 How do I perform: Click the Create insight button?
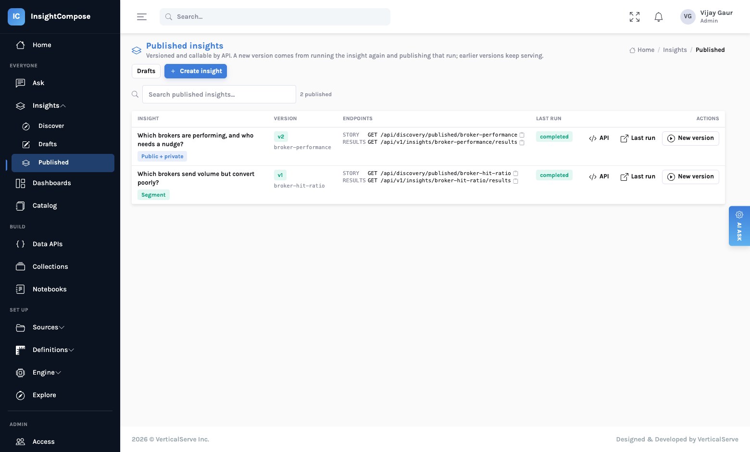click(196, 71)
